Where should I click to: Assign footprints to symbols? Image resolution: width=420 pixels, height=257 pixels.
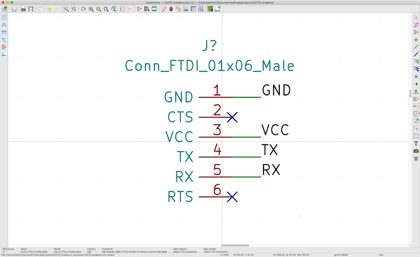tap(178, 9)
